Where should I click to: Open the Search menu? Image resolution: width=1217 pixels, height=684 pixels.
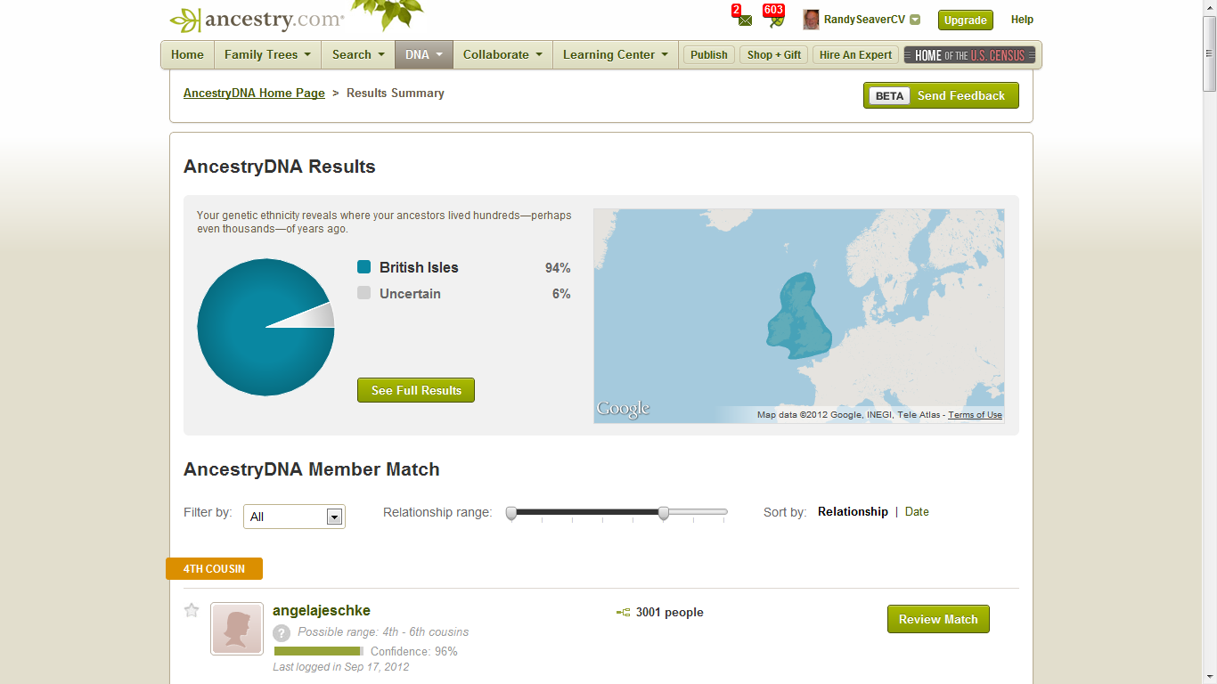coord(358,54)
